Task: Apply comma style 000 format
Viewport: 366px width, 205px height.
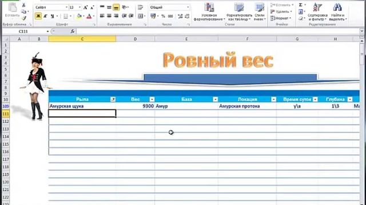Action: (x=170, y=16)
